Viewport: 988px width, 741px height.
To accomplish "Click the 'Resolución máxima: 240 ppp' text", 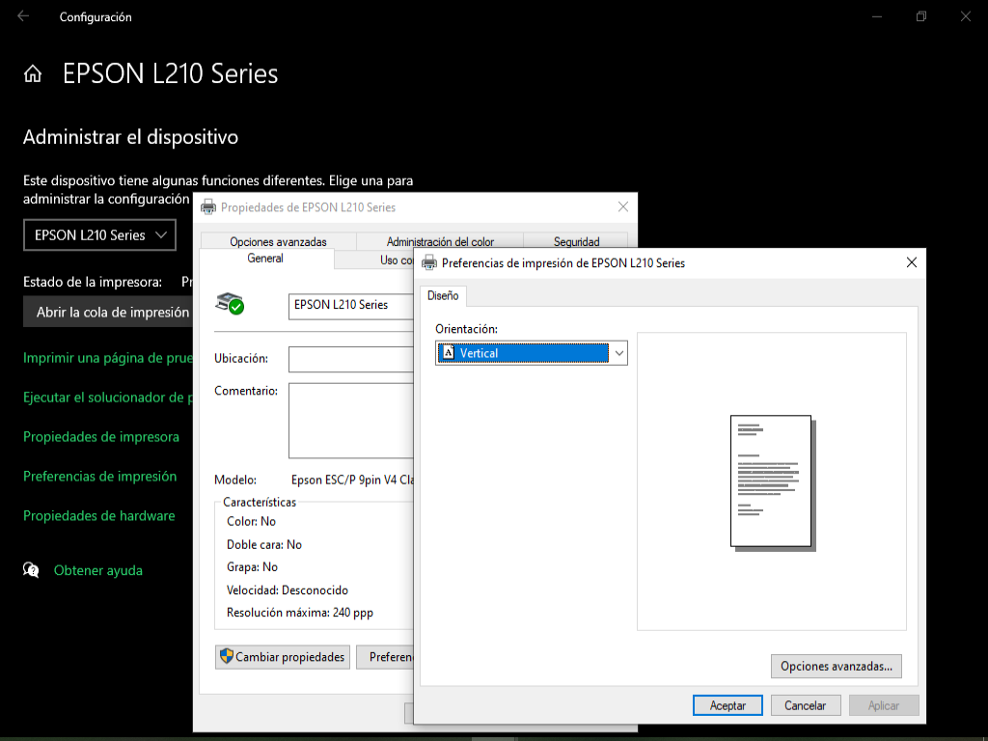I will coord(300,613).
